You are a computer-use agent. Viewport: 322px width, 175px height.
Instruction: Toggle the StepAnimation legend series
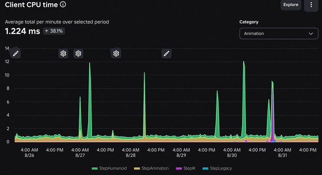(151, 169)
